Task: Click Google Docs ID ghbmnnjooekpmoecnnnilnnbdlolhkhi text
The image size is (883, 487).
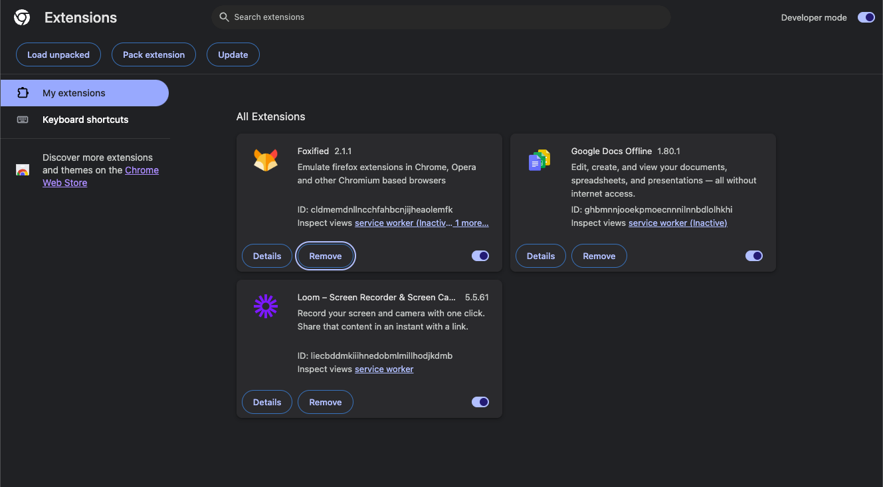Action: coord(652,210)
